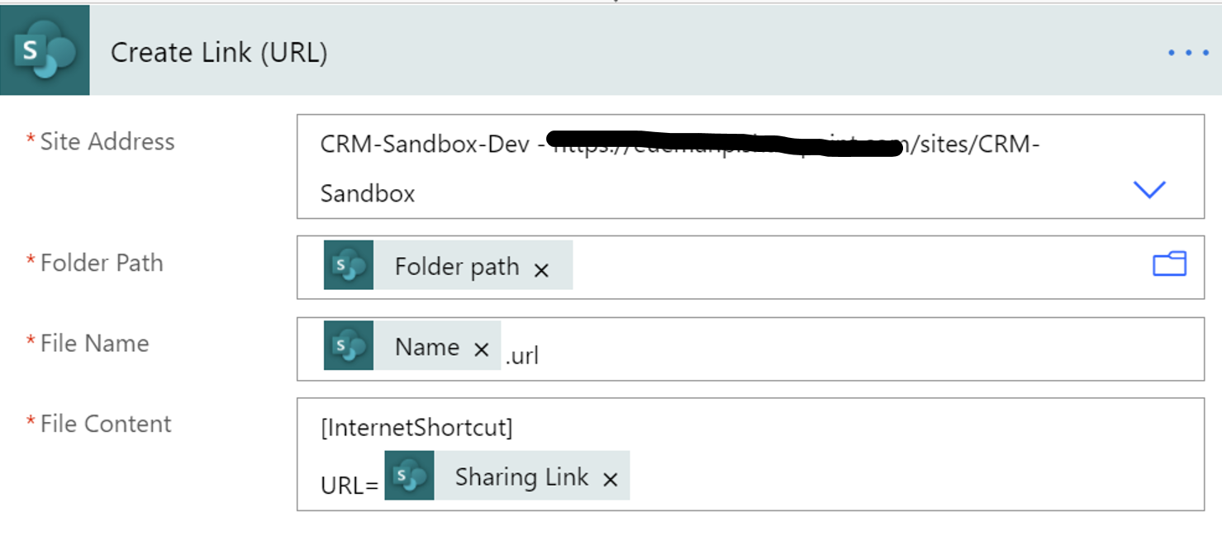Image resolution: width=1222 pixels, height=536 pixels.
Task: Click the SharePoint icon on the Sharing Link token
Action: point(409,476)
